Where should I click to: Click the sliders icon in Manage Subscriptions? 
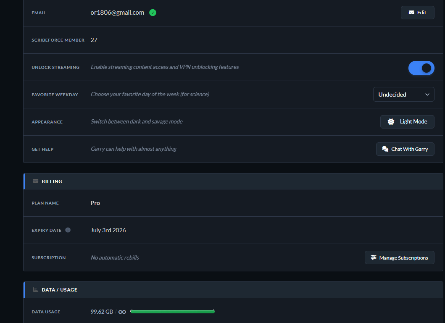click(374, 257)
